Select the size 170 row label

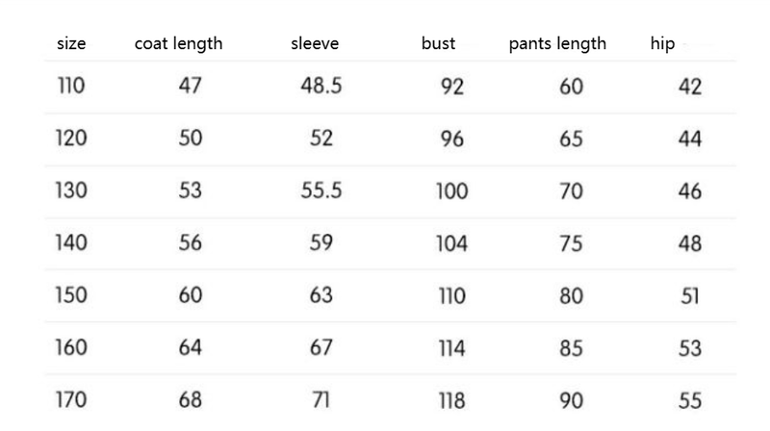[x=70, y=399]
